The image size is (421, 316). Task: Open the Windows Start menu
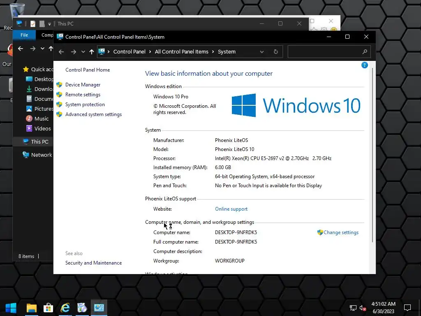pyautogui.click(x=11, y=308)
